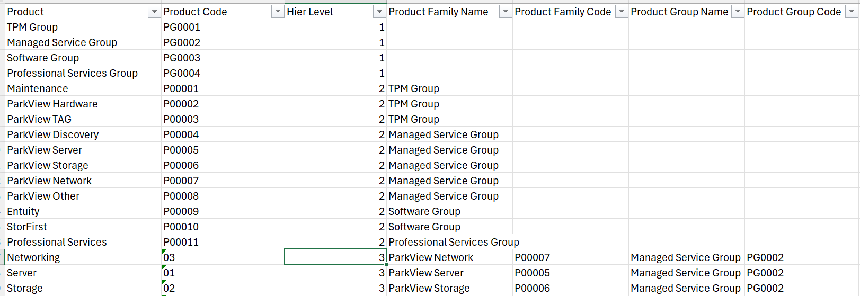Expand the Hier Level filter arrow
Screen dimensions: 860x296
coord(379,12)
